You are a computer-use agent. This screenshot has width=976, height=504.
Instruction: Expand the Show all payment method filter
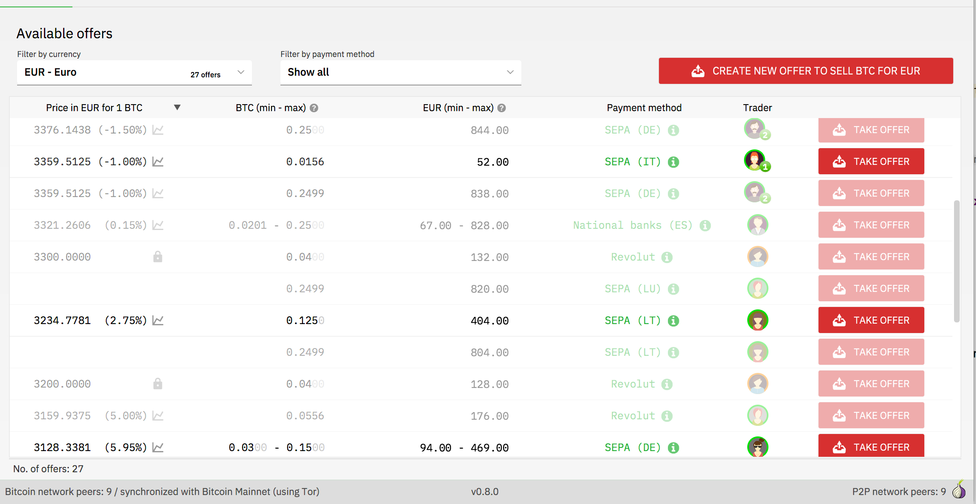[x=400, y=72]
